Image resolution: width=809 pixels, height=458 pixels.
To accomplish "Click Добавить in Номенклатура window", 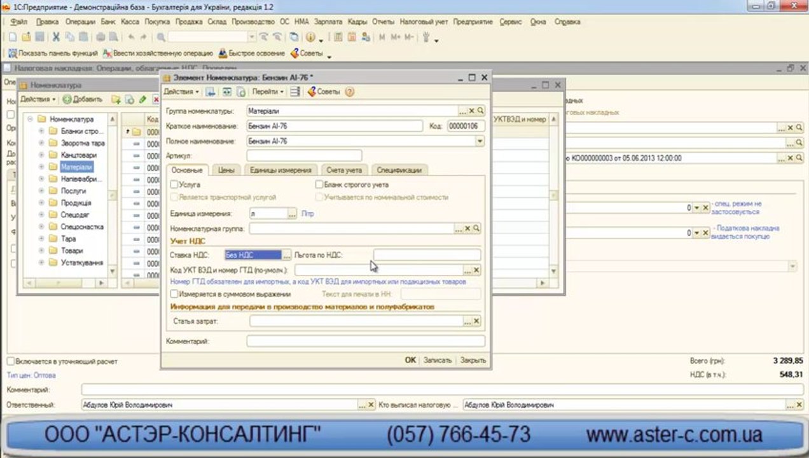I will [x=83, y=99].
